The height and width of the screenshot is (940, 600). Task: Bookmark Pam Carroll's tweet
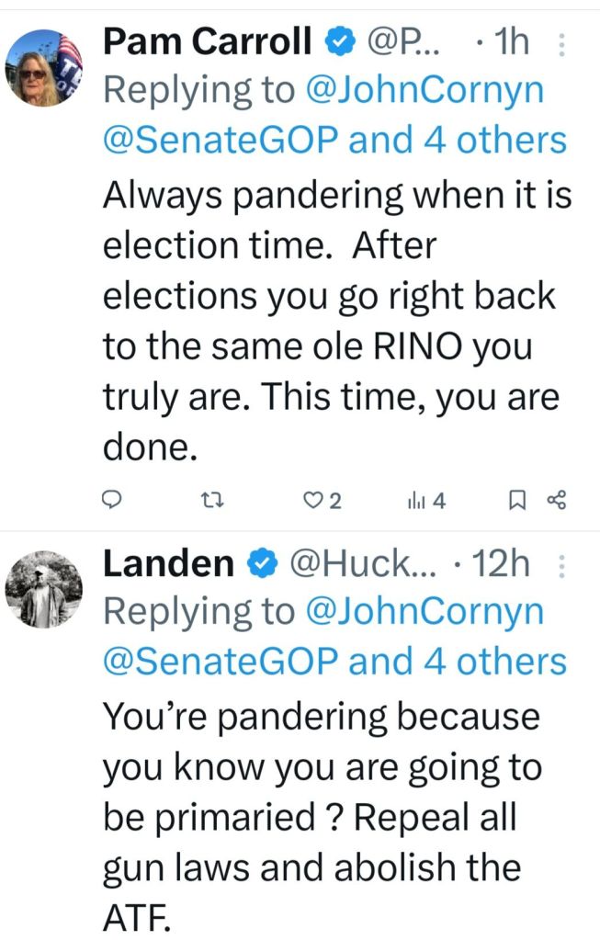517,501
